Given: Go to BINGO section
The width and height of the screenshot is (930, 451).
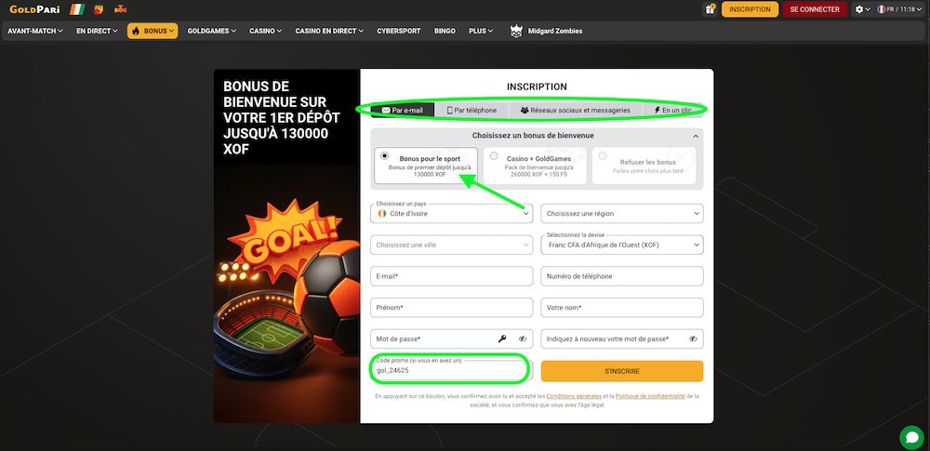Looking at the screenshot, I should pos(445,31).
